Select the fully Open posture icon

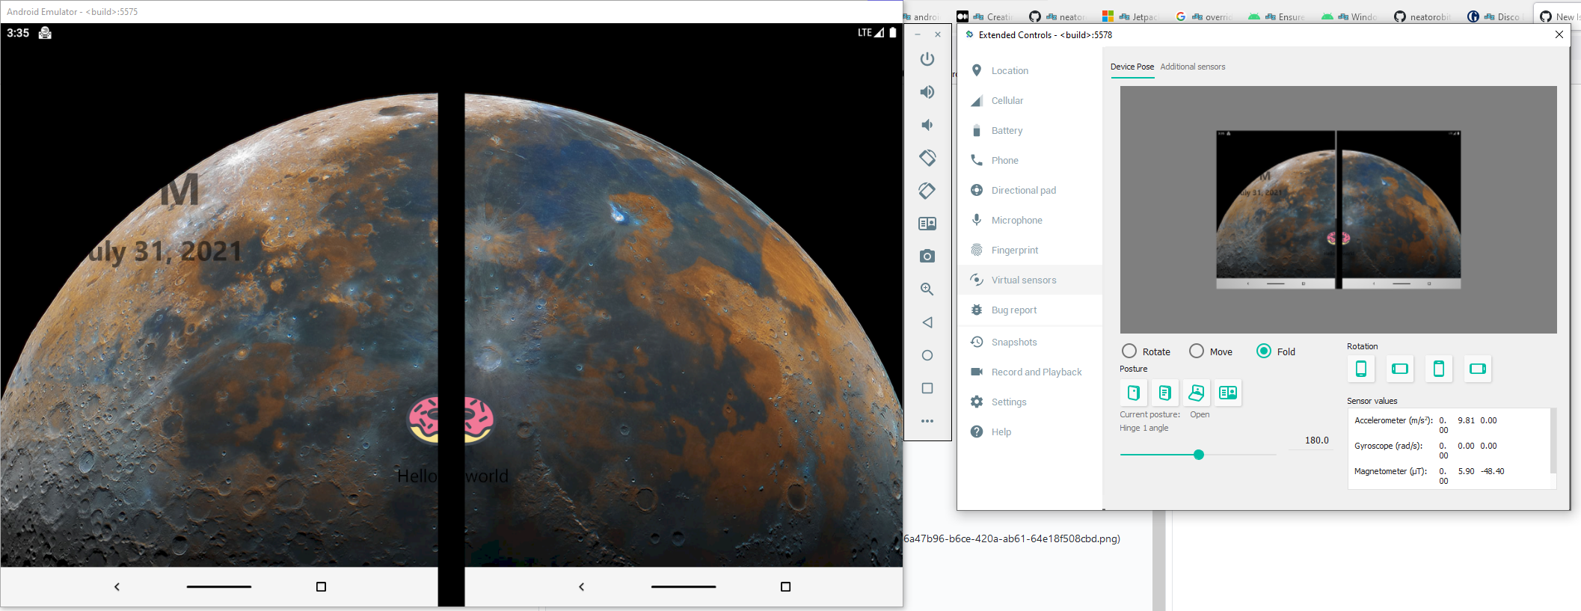point(1228,393)
